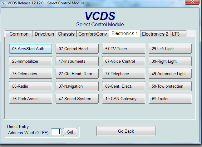
Task: Switch to the Common tab
Action: coord(19,34)
